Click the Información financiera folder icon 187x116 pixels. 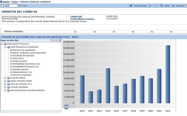[5, 44]
